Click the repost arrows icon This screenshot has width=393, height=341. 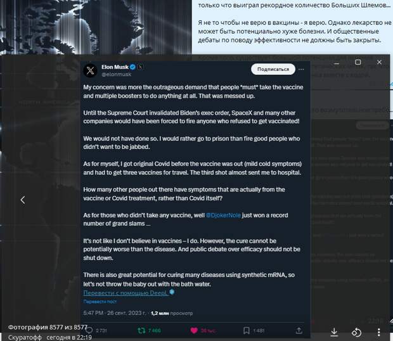[141, 330]
